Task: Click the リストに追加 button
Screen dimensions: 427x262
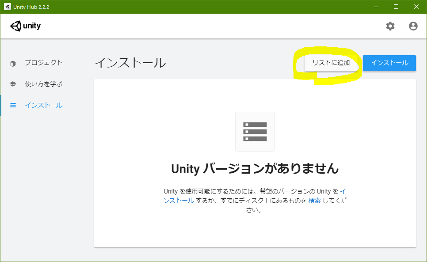Action: pyautogui.click(x=331, y=63)
